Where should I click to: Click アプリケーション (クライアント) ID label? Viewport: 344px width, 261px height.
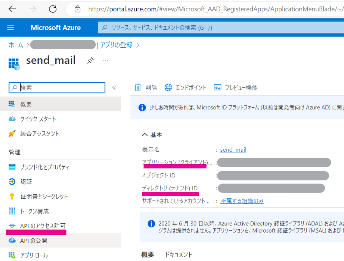[177, 163]
